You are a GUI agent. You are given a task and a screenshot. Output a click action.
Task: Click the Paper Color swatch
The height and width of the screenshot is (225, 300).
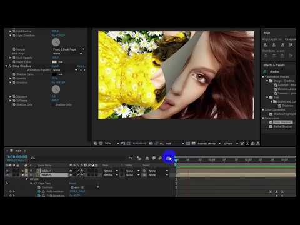(x=54, y=62)
